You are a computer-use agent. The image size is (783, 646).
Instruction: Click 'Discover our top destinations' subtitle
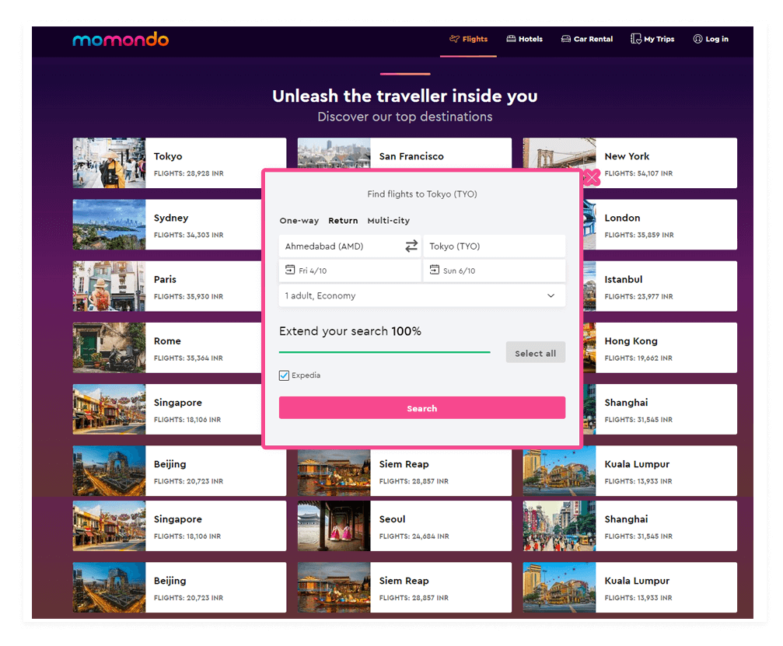point(404,117)
